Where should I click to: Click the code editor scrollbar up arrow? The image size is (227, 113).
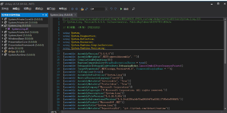point(225,19)
